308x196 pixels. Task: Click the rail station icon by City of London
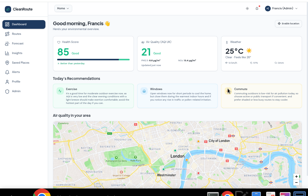pos(206,141)
